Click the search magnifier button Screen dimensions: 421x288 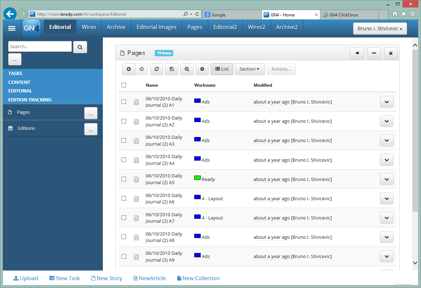(x=80, y=47)
